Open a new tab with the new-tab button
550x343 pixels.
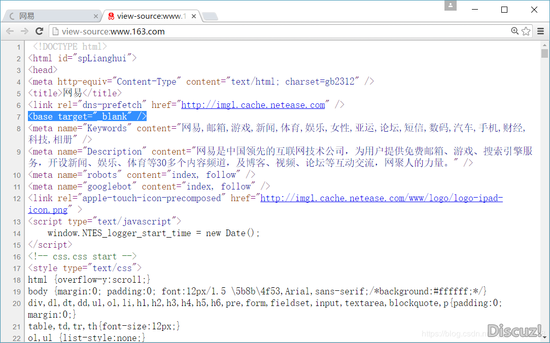point(210,16)
